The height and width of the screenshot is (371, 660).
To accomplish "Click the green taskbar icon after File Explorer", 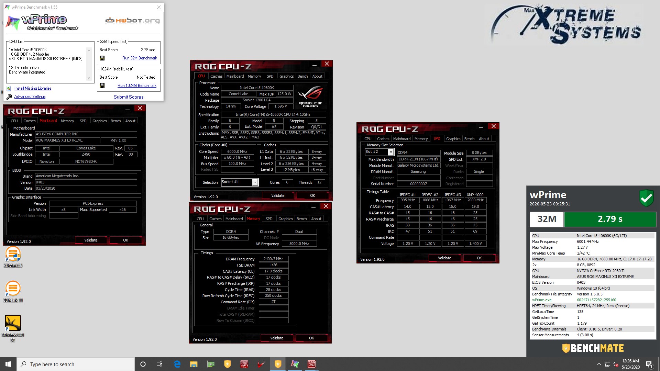I will point(211,364).
